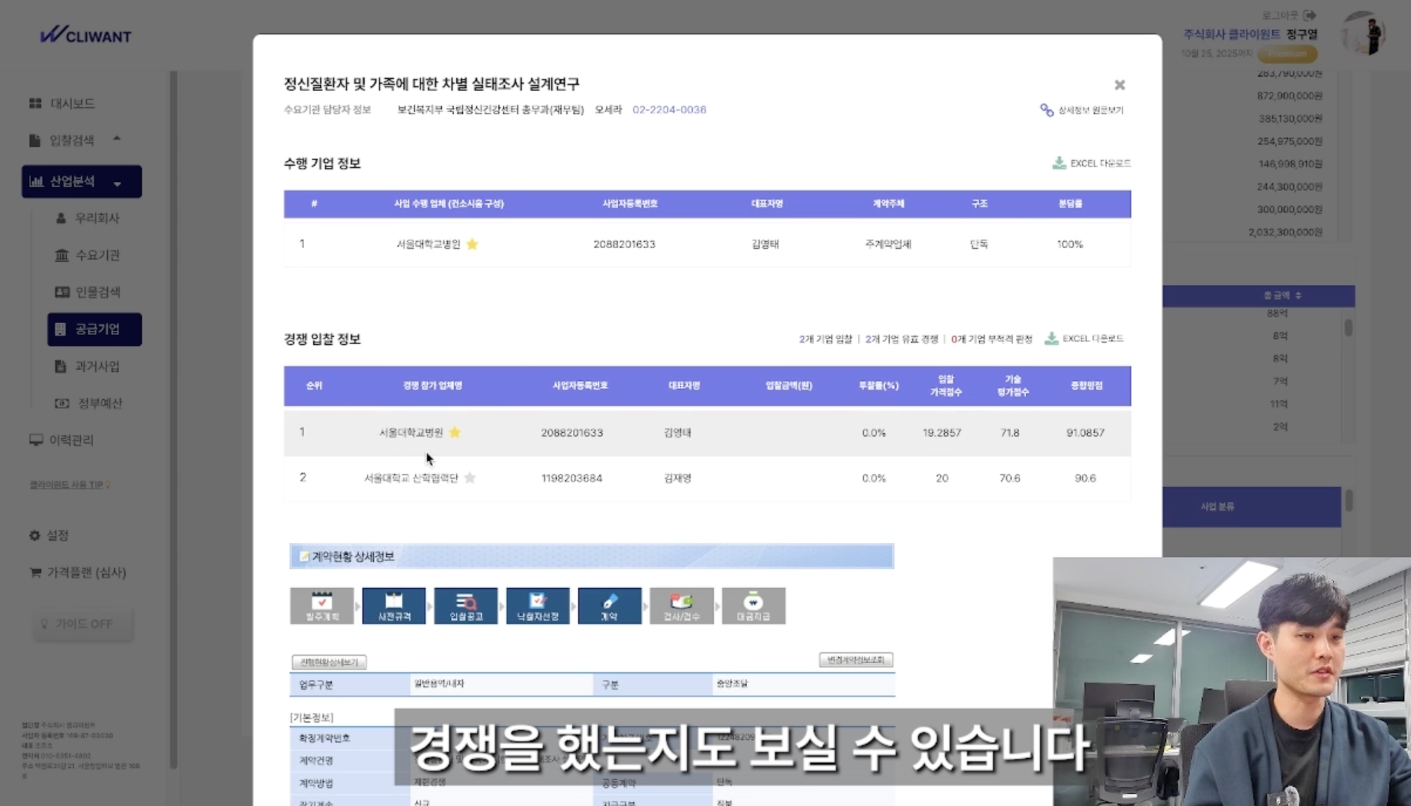The image size is (1411, 806).
Task: Click the 검사/검수 stage icon
Action: (x=682, y=606)
